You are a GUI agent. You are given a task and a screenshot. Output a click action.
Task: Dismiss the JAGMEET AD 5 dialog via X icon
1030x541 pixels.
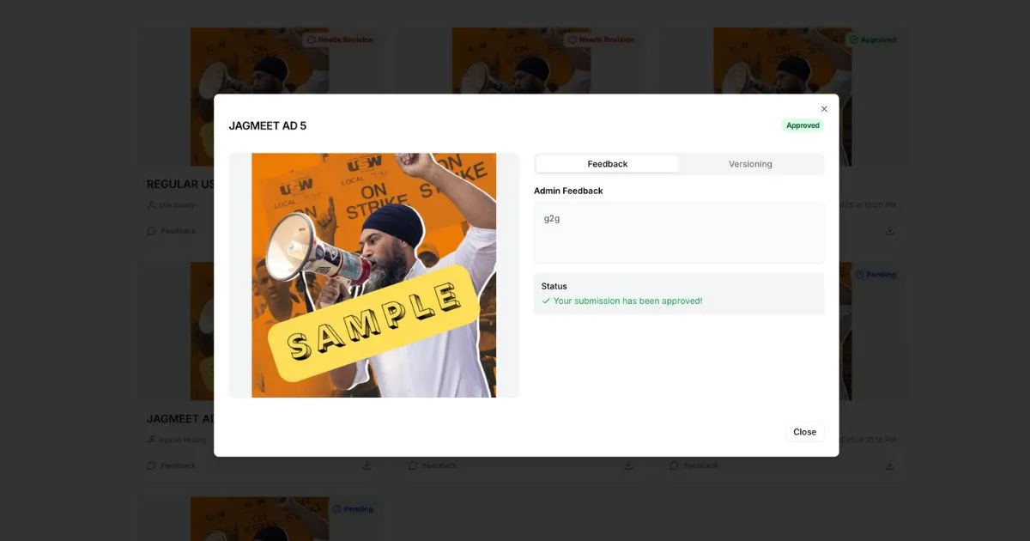(x=824, y=109)
